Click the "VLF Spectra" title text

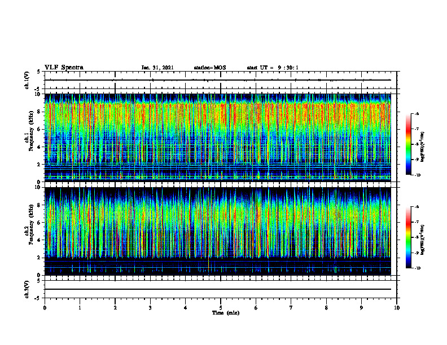[x=64, y=68]
